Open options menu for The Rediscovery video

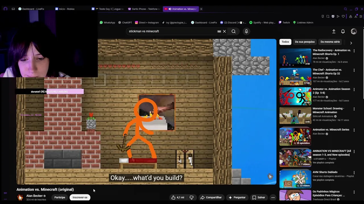point(354,51)
